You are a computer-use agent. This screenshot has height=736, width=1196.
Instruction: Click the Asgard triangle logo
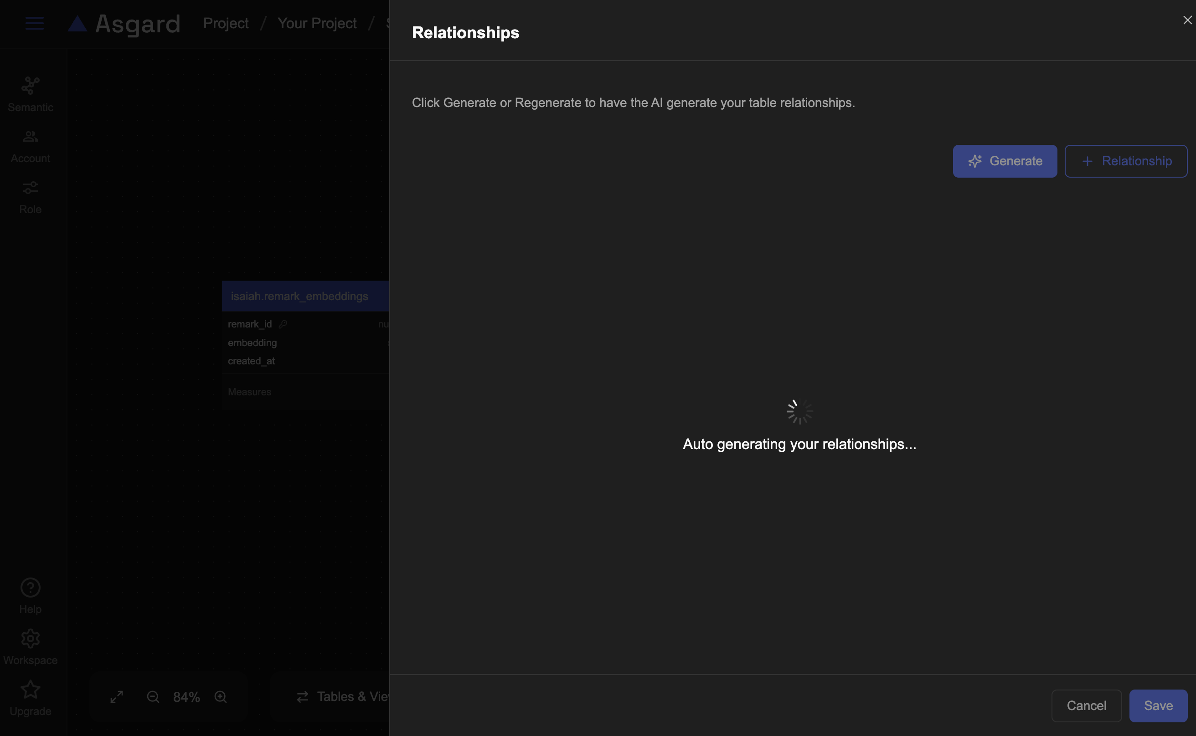coord(77,23)
